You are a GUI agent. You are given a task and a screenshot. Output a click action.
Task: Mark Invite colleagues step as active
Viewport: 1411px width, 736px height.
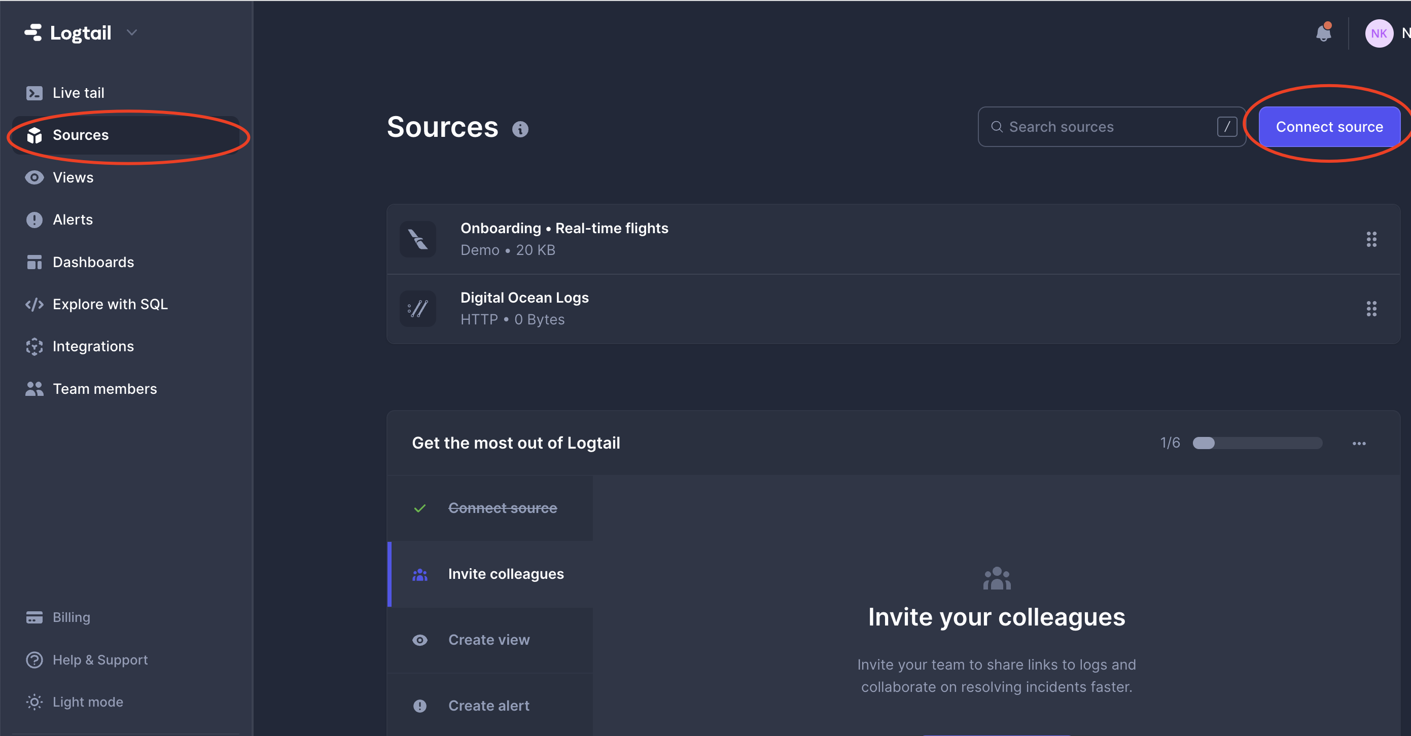[506, 573]
